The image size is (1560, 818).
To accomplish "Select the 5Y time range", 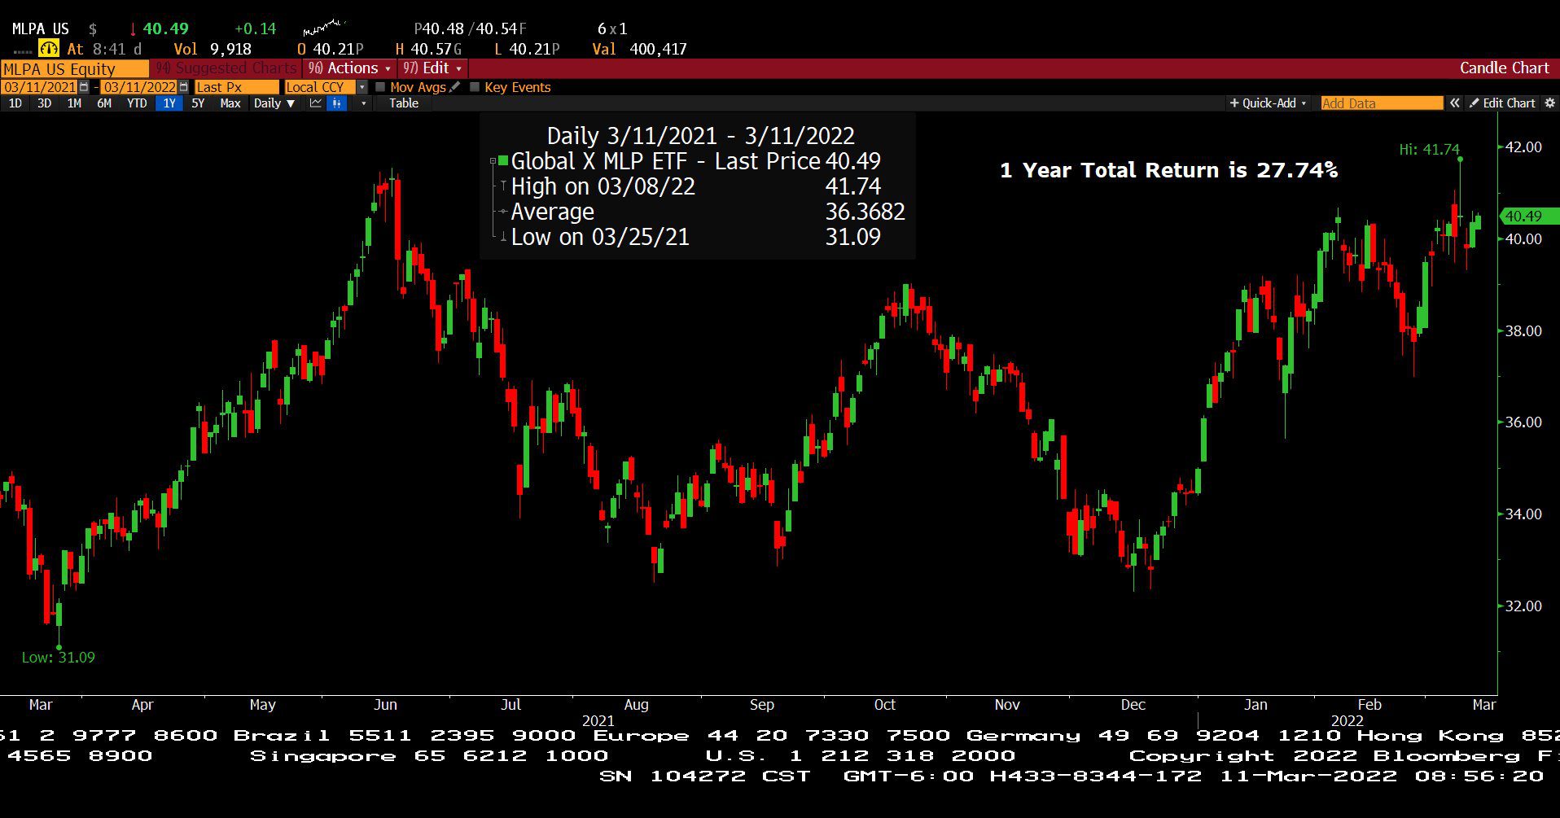I will click(x=198, y=103).
